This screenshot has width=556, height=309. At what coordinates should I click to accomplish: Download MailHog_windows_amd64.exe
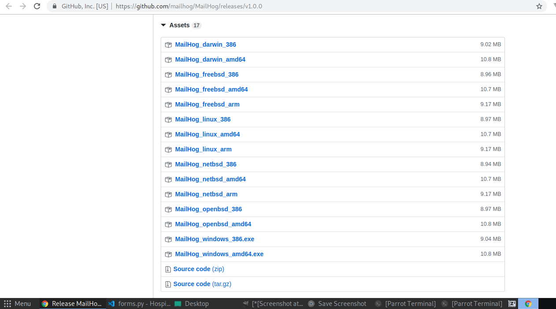coord(219,254)
